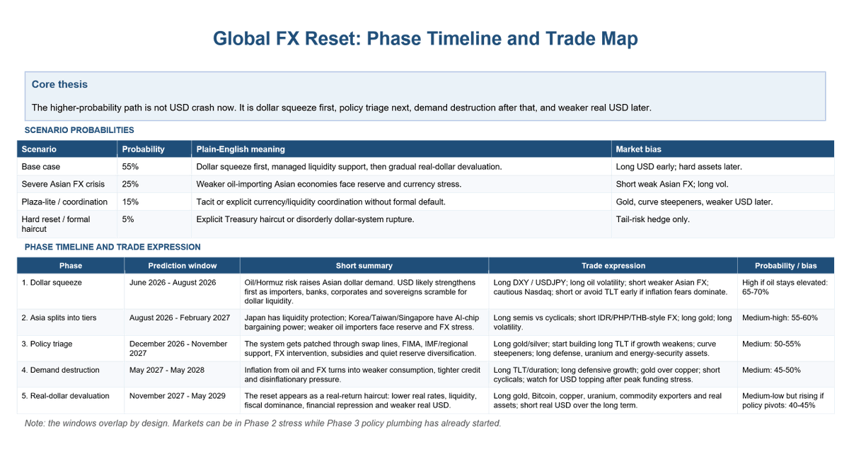Select the 'Severe Asian FX crisis' cell
Image resolution: width=849 pixels, height=454 pixels.
(x=67, y=184)
